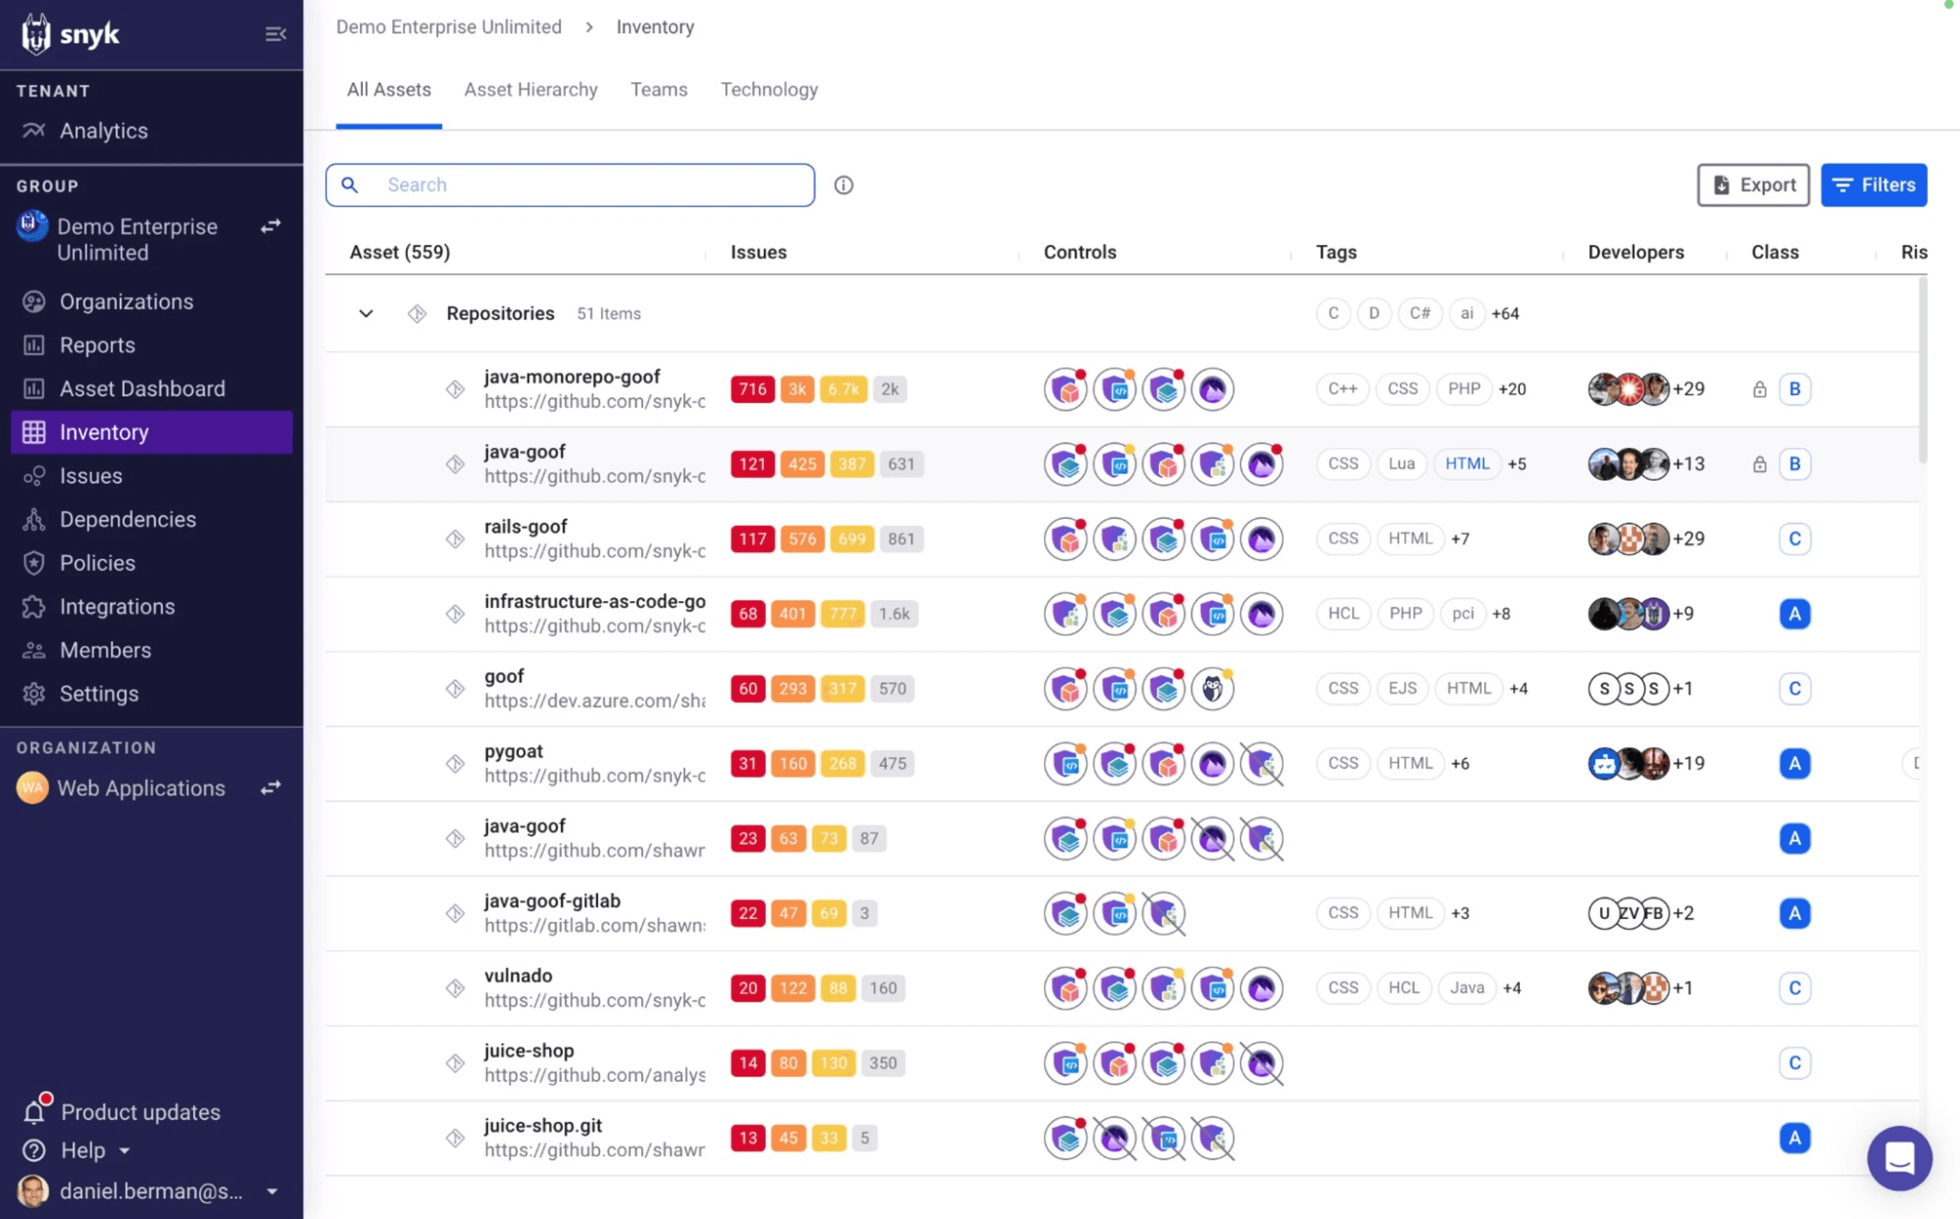Switch group via Demo Enterprise arrows
This screenshot has height=1219, width=1960.
[x=271, y=227]
